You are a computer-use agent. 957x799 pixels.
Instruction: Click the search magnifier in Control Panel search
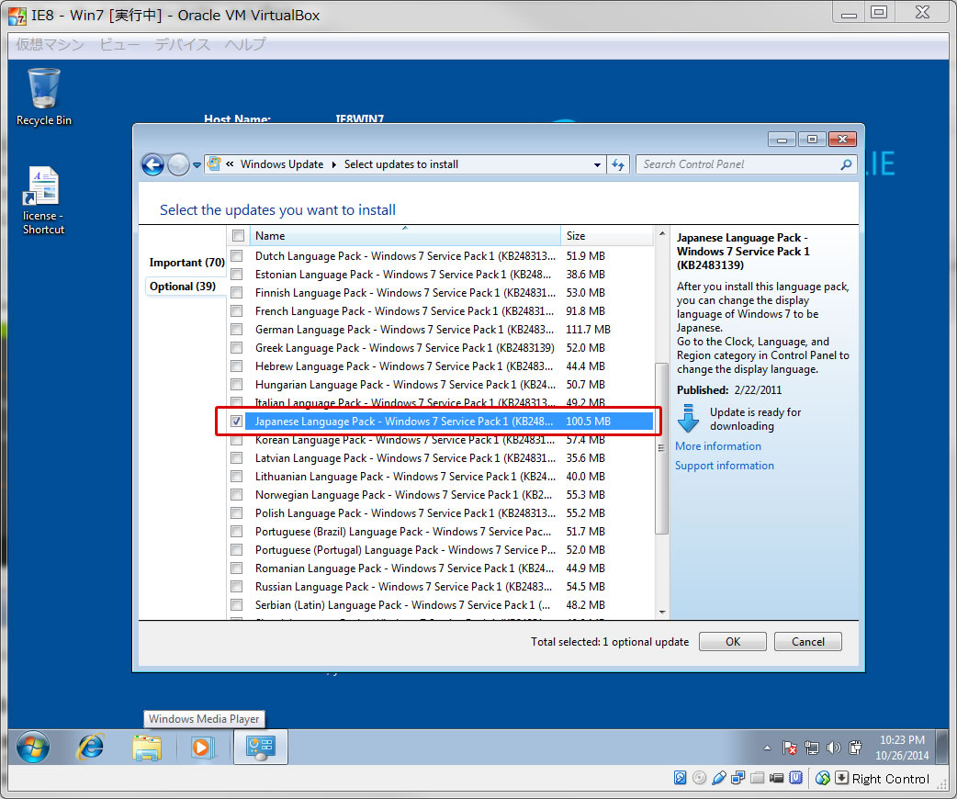pyautogui.click(x=846, y=164)
